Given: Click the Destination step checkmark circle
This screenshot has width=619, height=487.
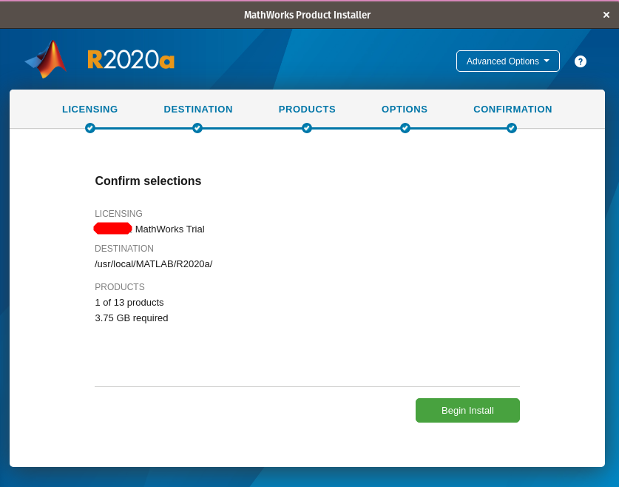Looking at the screenshot, I should 197,128.
